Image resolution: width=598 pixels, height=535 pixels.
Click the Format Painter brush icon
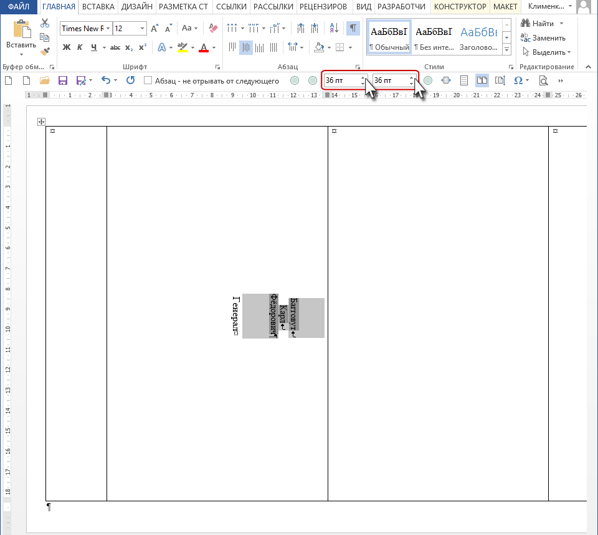(45, 51)
